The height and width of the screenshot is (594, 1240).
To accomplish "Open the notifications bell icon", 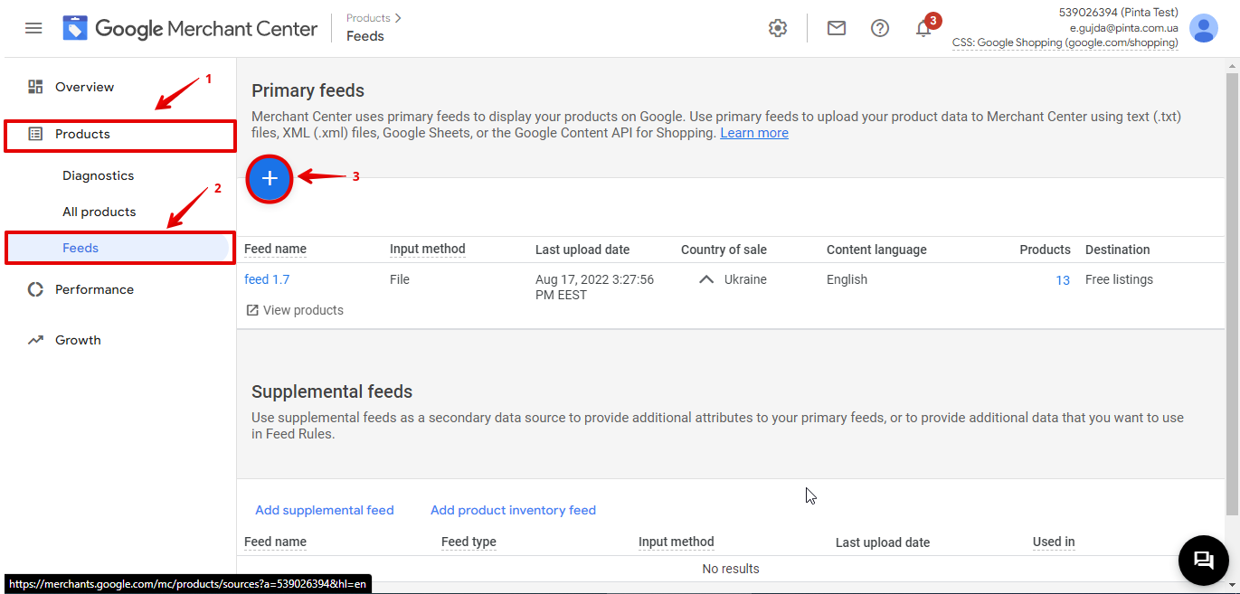I will pos(923,28).
